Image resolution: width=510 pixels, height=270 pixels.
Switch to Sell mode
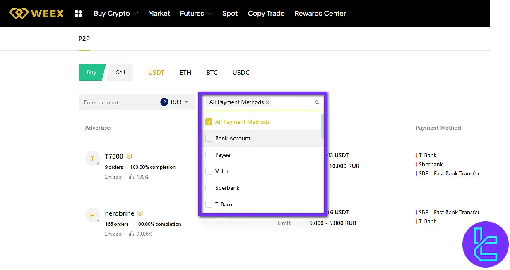tap(120, 72)
